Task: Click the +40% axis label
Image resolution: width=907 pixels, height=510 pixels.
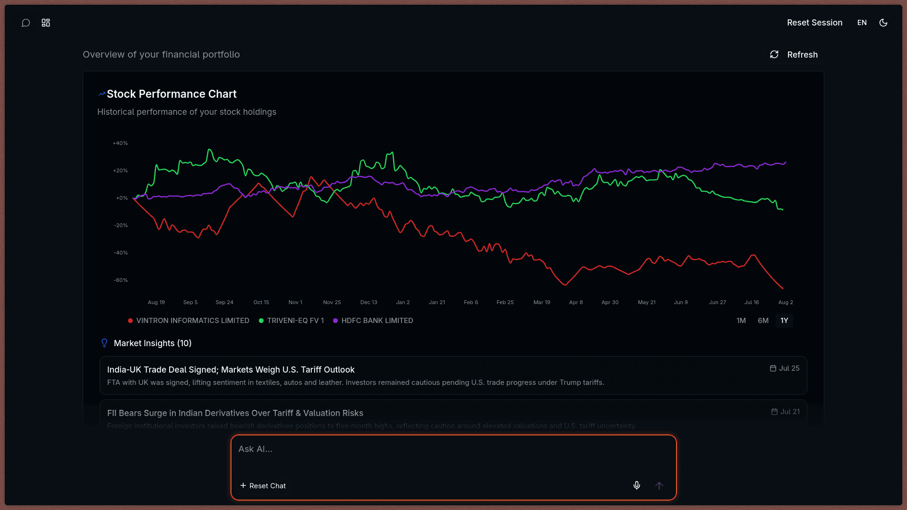Action: click(120, 143)
